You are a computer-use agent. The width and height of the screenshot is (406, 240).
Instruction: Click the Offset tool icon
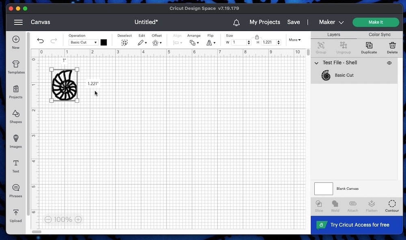(157, 43)
